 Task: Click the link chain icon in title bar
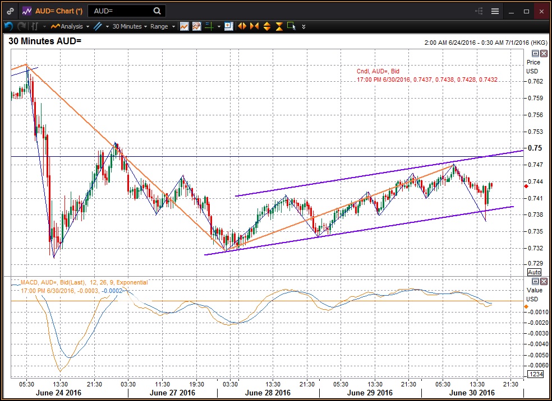pyautogui.click(x=10, y=11)
